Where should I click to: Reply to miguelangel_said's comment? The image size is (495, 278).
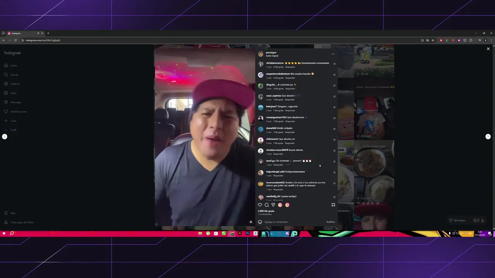click(x=278, y=176)
